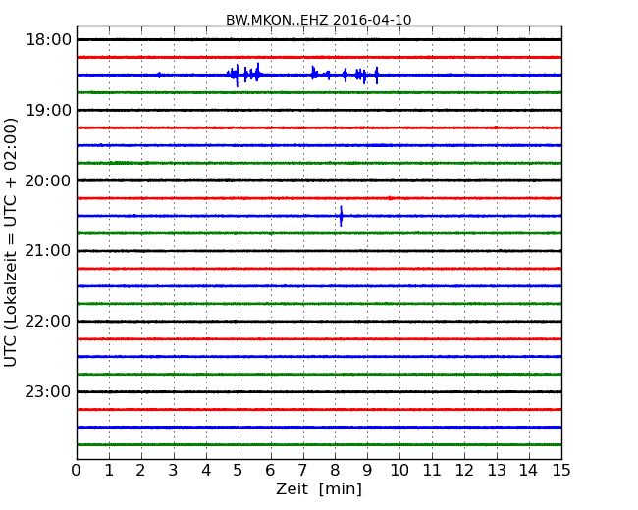Click the x-axis tick label 10
The height and width of the screenshot is (510, 638).
pyautogui.click(x=399, y=471)
